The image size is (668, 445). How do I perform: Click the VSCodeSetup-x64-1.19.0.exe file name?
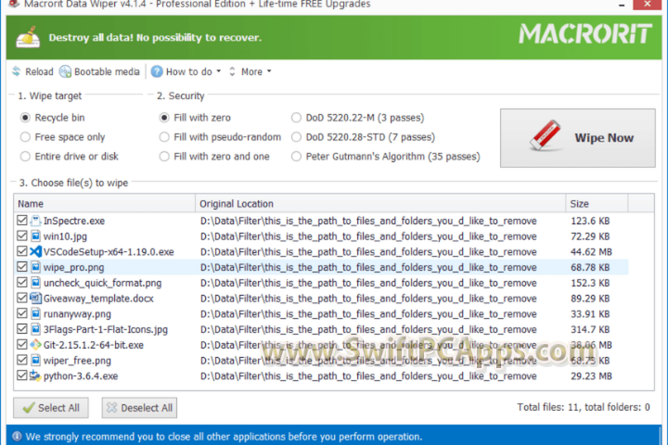click(109, 251)
